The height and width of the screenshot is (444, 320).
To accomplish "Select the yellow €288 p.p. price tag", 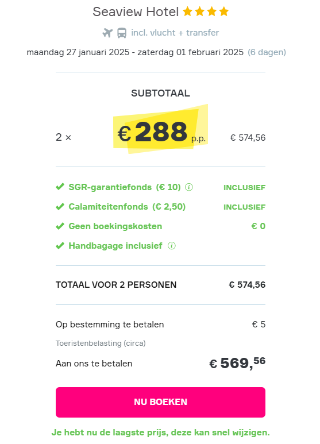I will coord(160,129).
